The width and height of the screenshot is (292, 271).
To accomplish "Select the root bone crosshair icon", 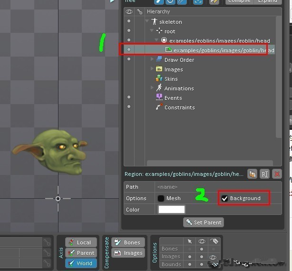I will [159, 31].
